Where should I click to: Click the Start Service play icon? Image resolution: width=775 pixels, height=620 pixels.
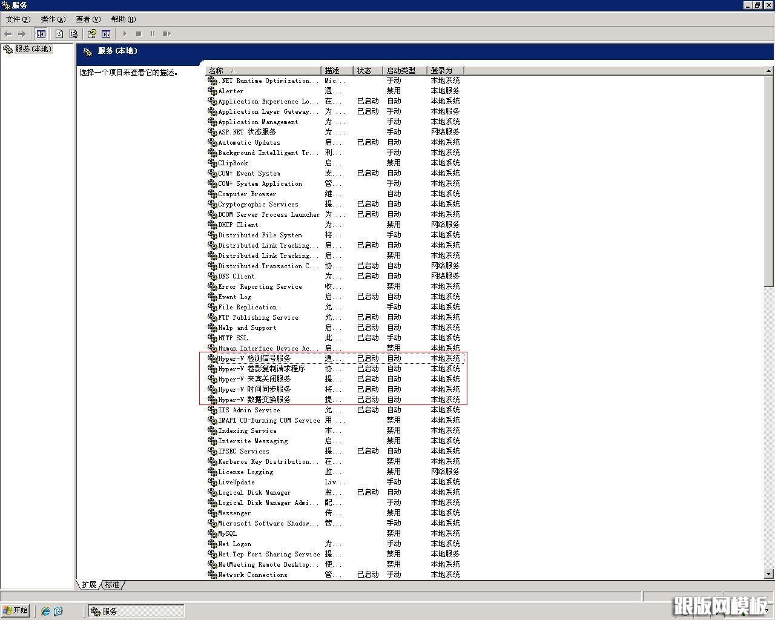point(125,34)
